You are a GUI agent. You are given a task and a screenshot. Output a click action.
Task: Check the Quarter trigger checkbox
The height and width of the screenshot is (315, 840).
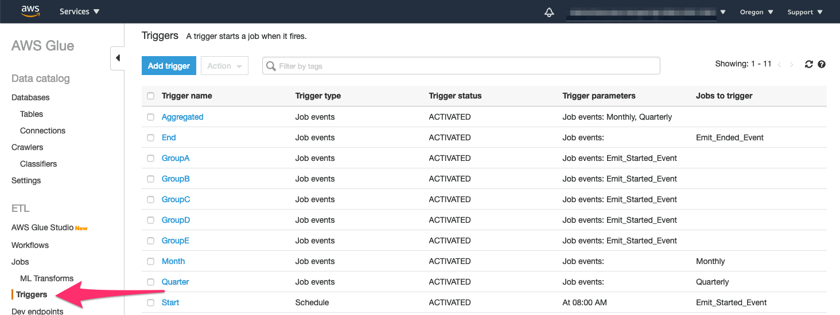coord(150,282)
